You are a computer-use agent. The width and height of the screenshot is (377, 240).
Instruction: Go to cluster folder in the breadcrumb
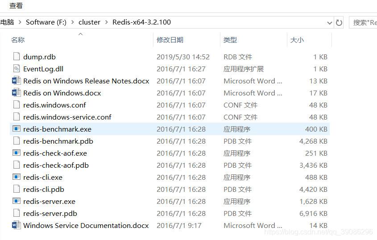(x=89, y=22)
